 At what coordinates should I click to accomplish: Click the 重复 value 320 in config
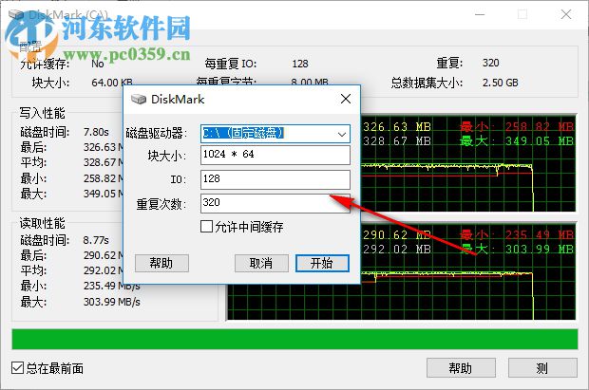click(x=490, y=63)
